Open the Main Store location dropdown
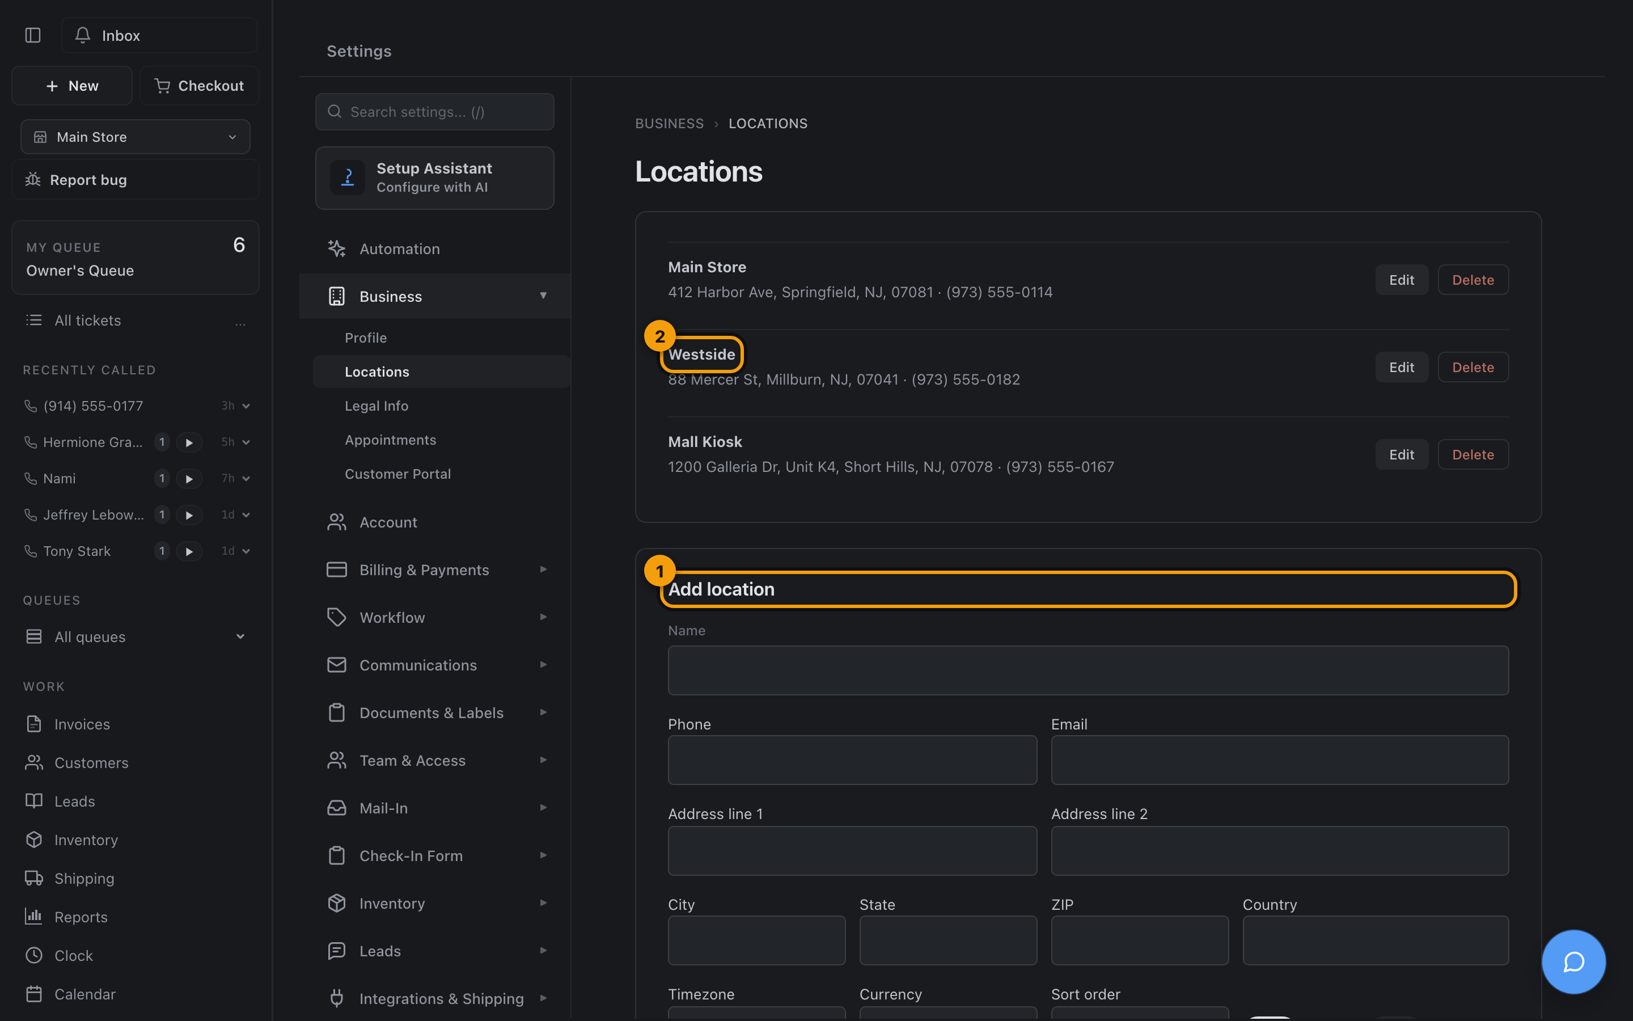The image size is (1633, 1021). point(136,137)
